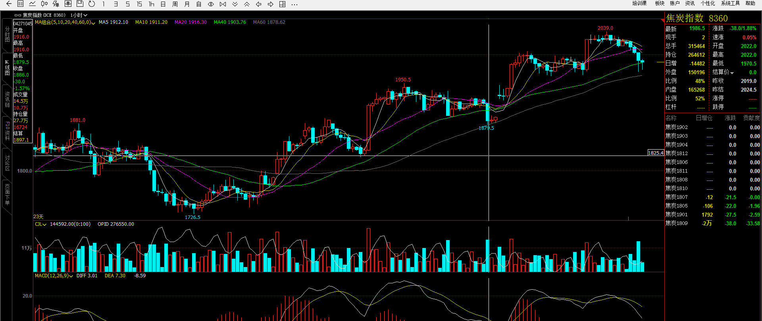Switch to the 1h period button
Viewport: 762px width, 321px height.
tap(151, 4)
